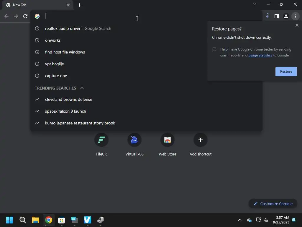Select 'kumo japanese restaurant stony brook'
Screen dimensions: 302x227
click(x=146, y=123)
